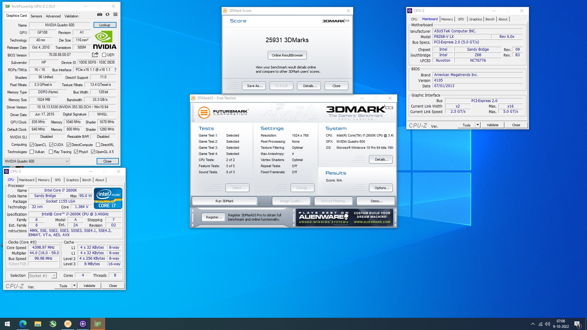Toggle the OpenCL checkbox
The height and width of the screenshot is (330, 587).
[31, 145]
